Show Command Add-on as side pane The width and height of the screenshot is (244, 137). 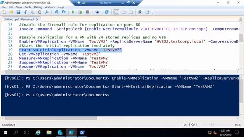(148, 12)
